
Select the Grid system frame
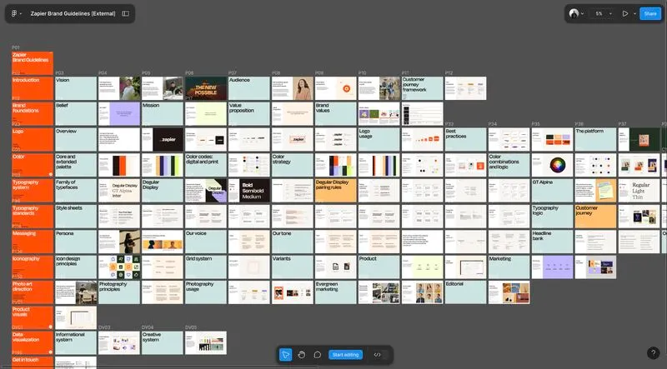click(205, 267)
